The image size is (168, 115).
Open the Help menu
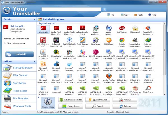coord(152,15)
